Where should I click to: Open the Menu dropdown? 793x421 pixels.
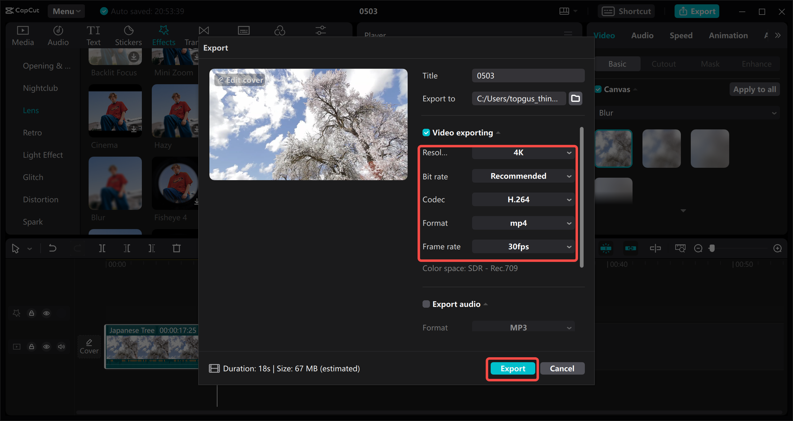(66, 11)
